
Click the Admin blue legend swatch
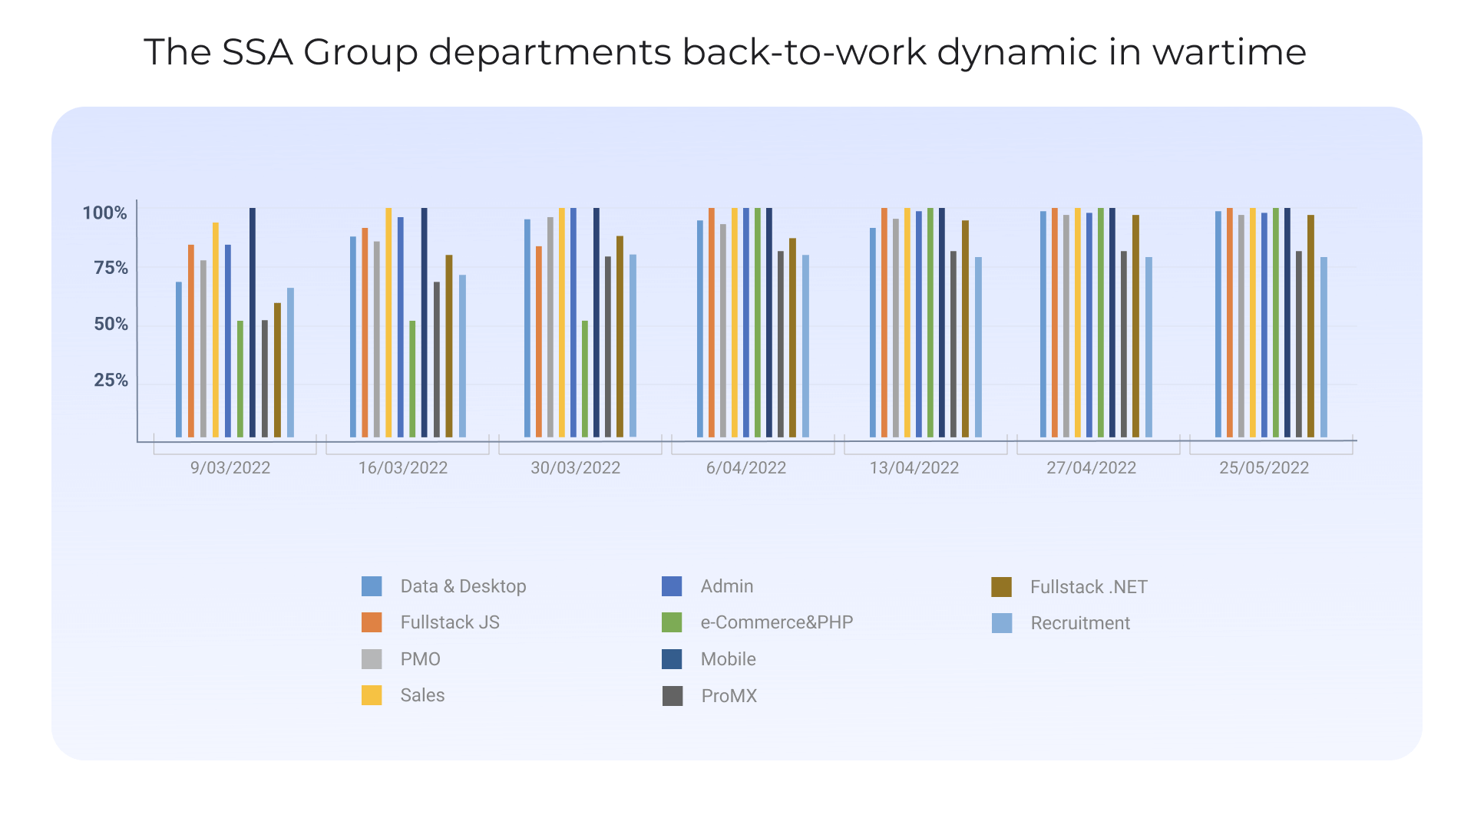click(x=672, y=586)
